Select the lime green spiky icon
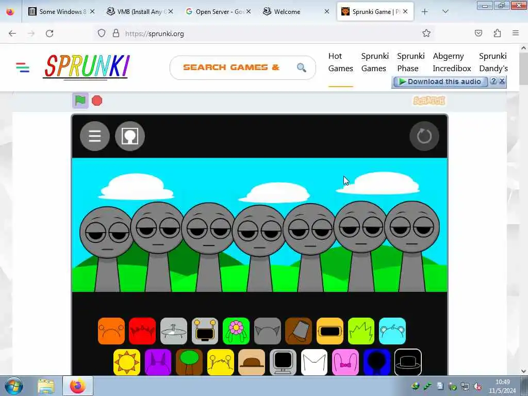 [361, 331]
